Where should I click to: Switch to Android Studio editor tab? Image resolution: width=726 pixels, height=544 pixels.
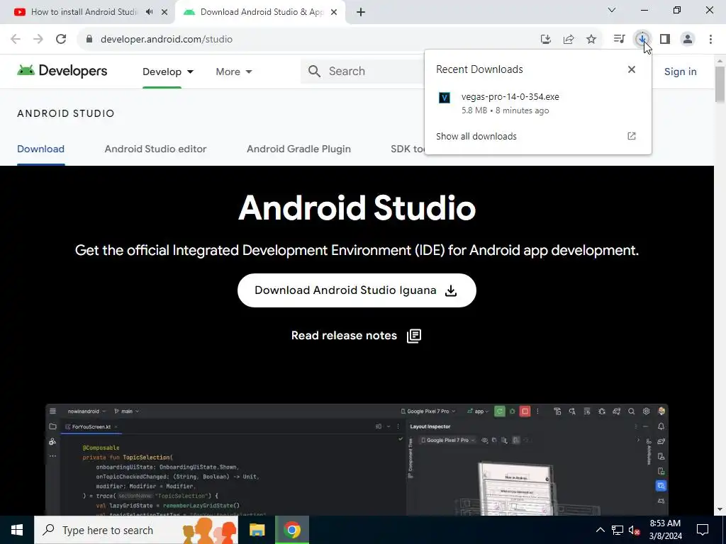click(155, 149)
